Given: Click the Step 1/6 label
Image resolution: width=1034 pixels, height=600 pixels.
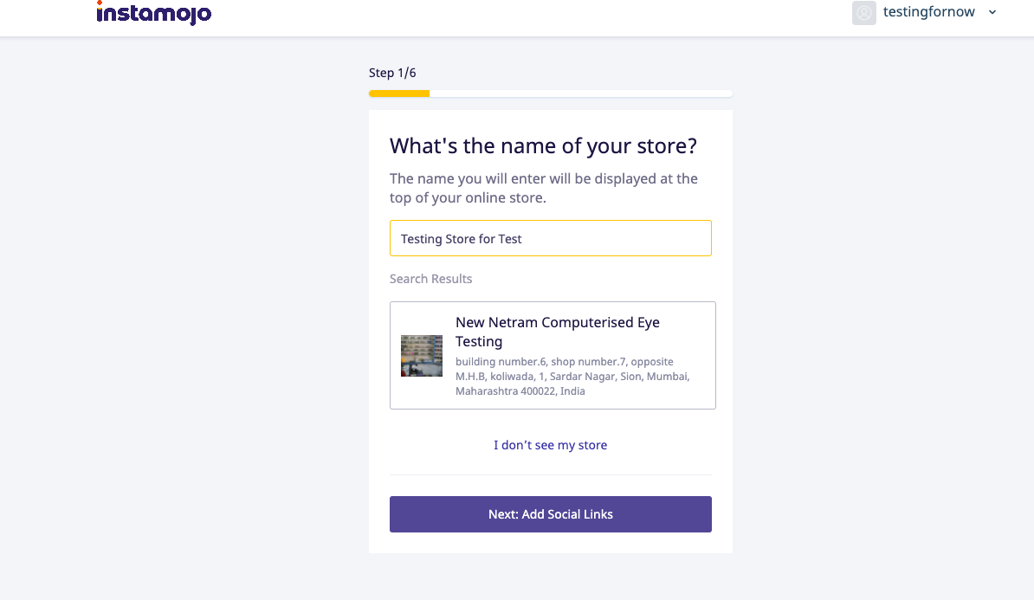Looking at the screenshot, I should [392, 73].
